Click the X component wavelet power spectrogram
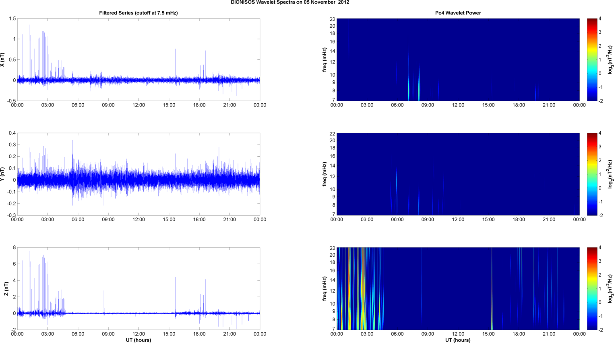The image size is (614, 343). (458, 59)
